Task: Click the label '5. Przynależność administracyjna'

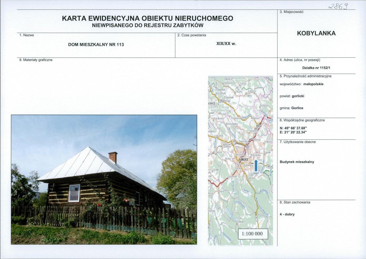Action: click(x=305, y=76)
